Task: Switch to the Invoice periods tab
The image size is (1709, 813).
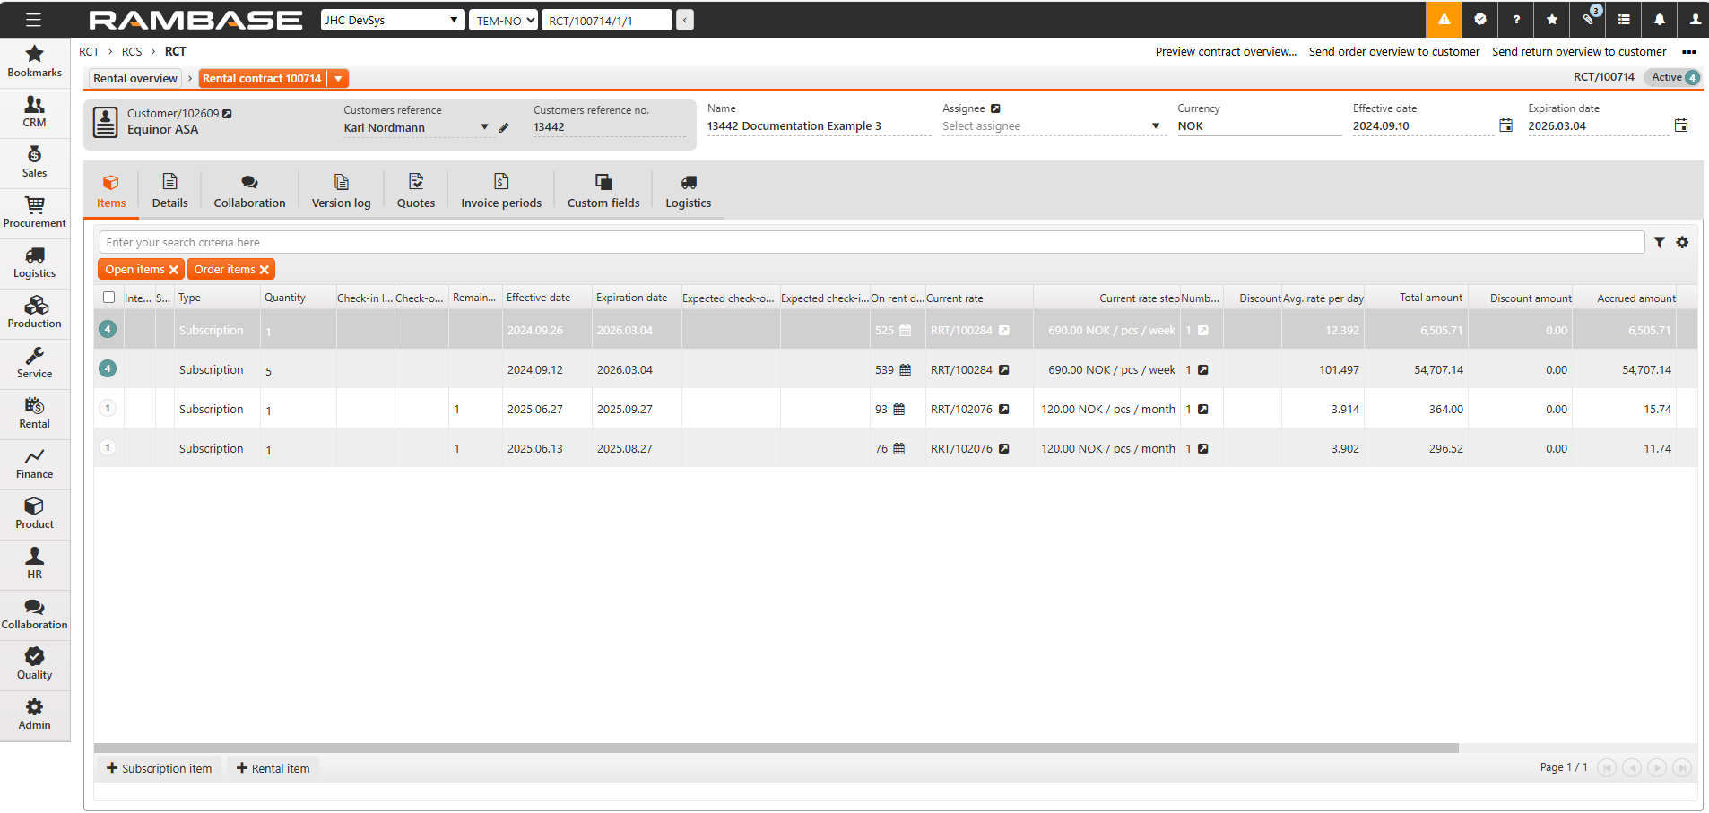Action: (501, 192)
